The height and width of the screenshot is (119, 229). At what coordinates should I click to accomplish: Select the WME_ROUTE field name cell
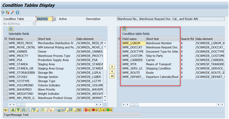point(134,73)
